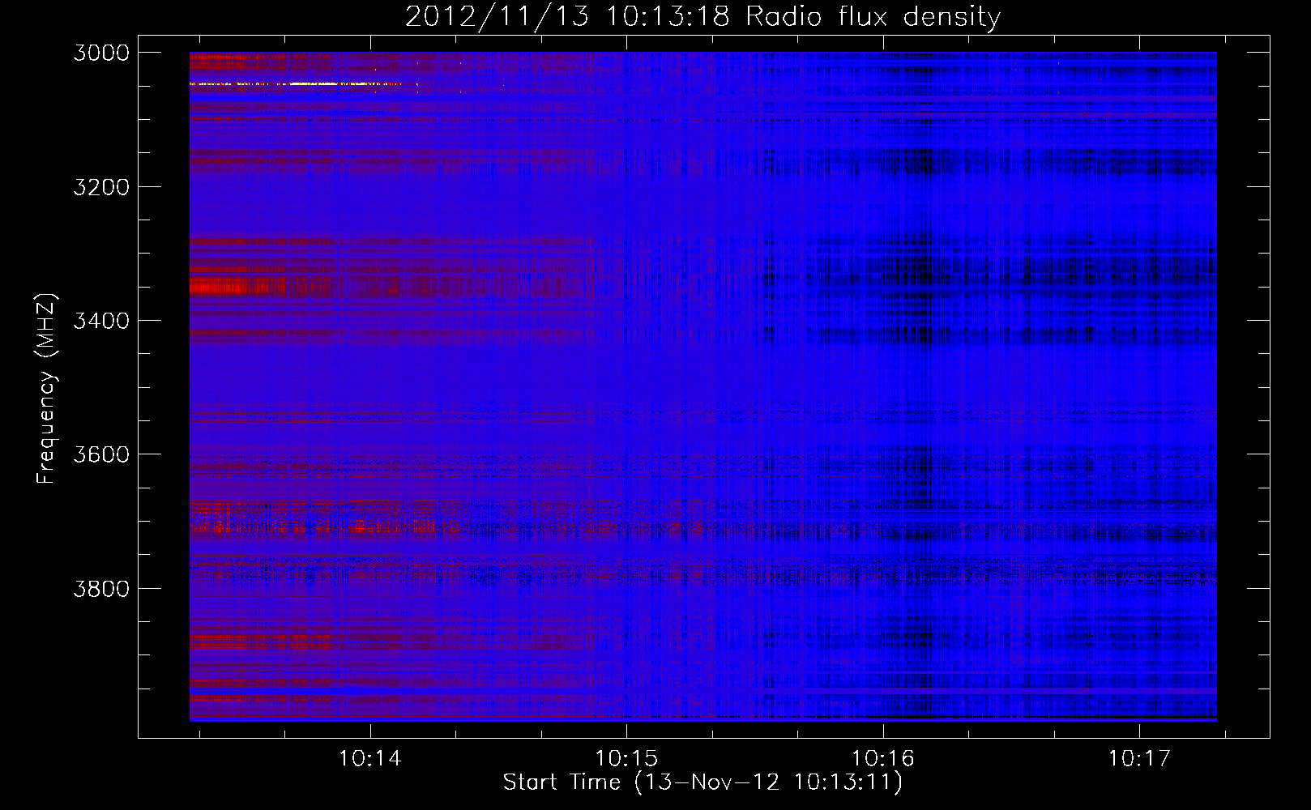The width and height of the screenshot is (1311, 810).
Task: Click the 3400 frequency tick label
Action: (101, 321)
